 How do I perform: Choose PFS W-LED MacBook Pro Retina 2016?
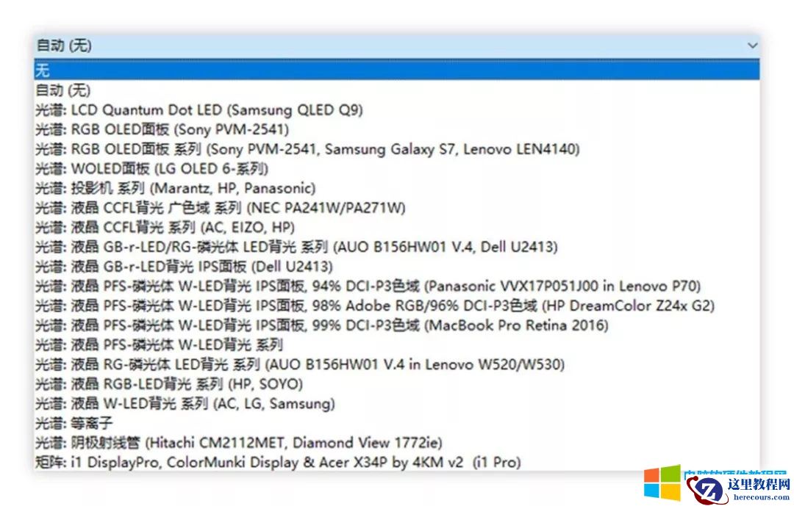(x=397, y=325)
